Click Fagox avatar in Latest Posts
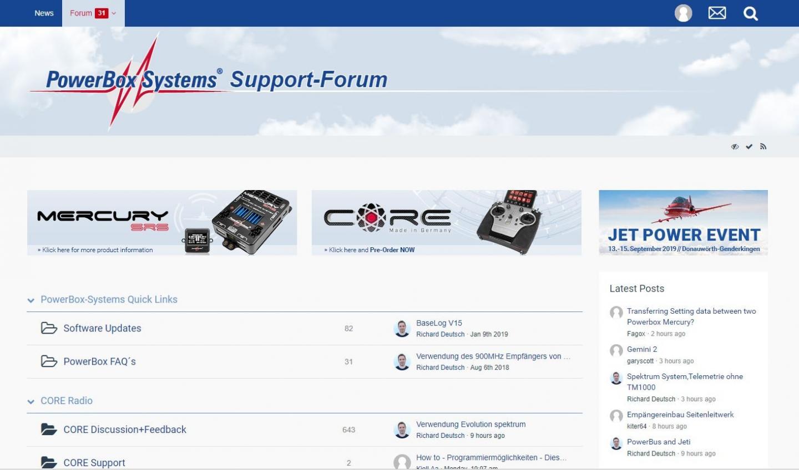 616,312
